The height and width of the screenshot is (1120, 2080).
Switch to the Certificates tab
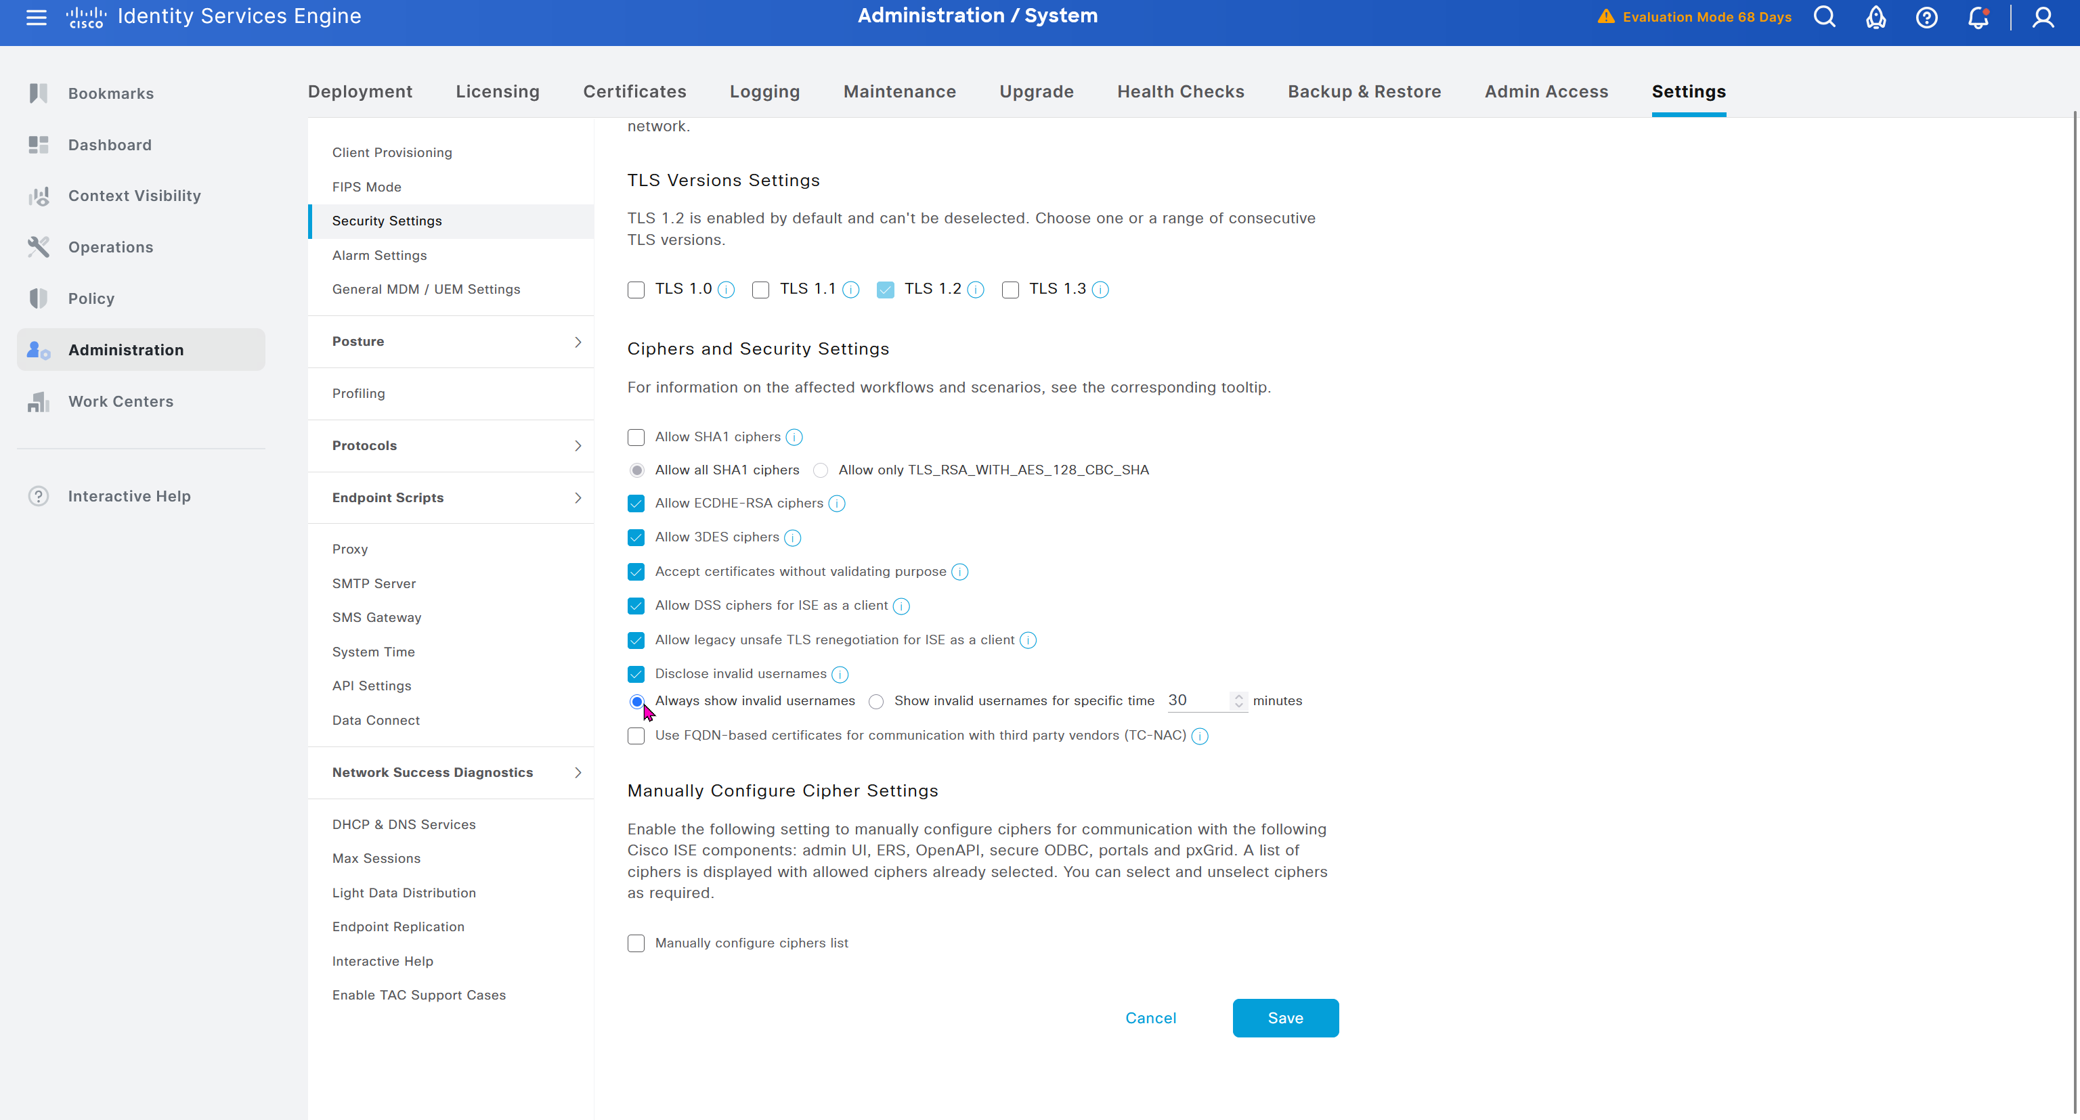tap(634, 92)
